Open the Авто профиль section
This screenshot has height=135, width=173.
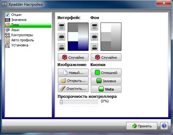pyautogui.click(x=28, y=40)
